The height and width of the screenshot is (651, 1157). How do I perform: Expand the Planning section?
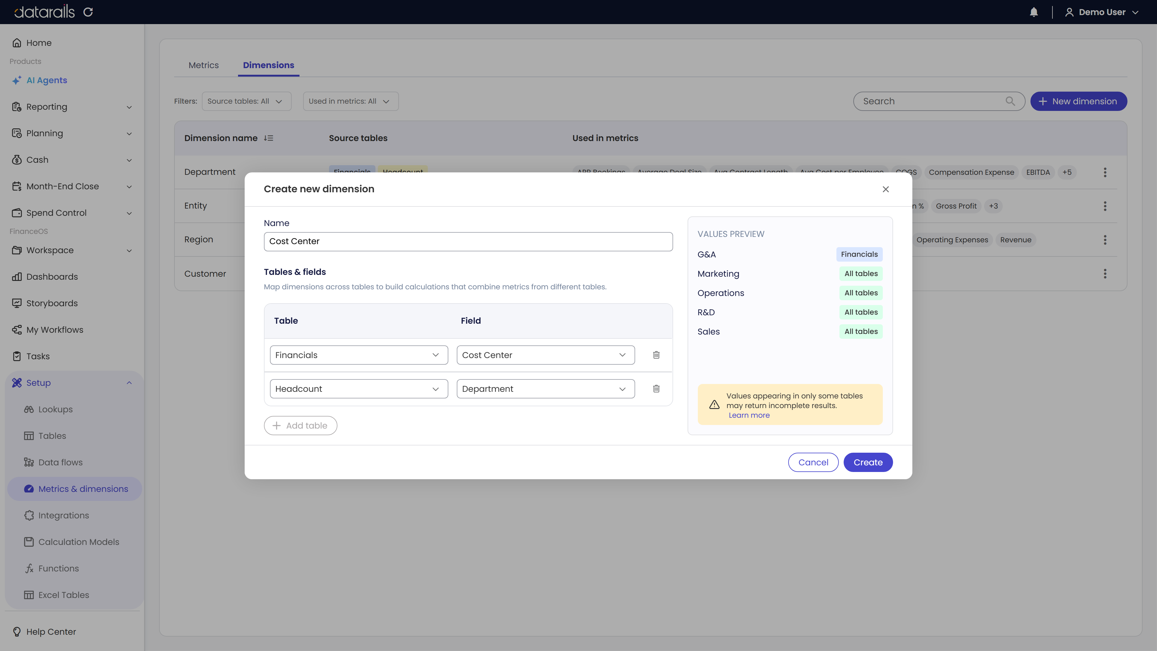(x=72, y=134)
